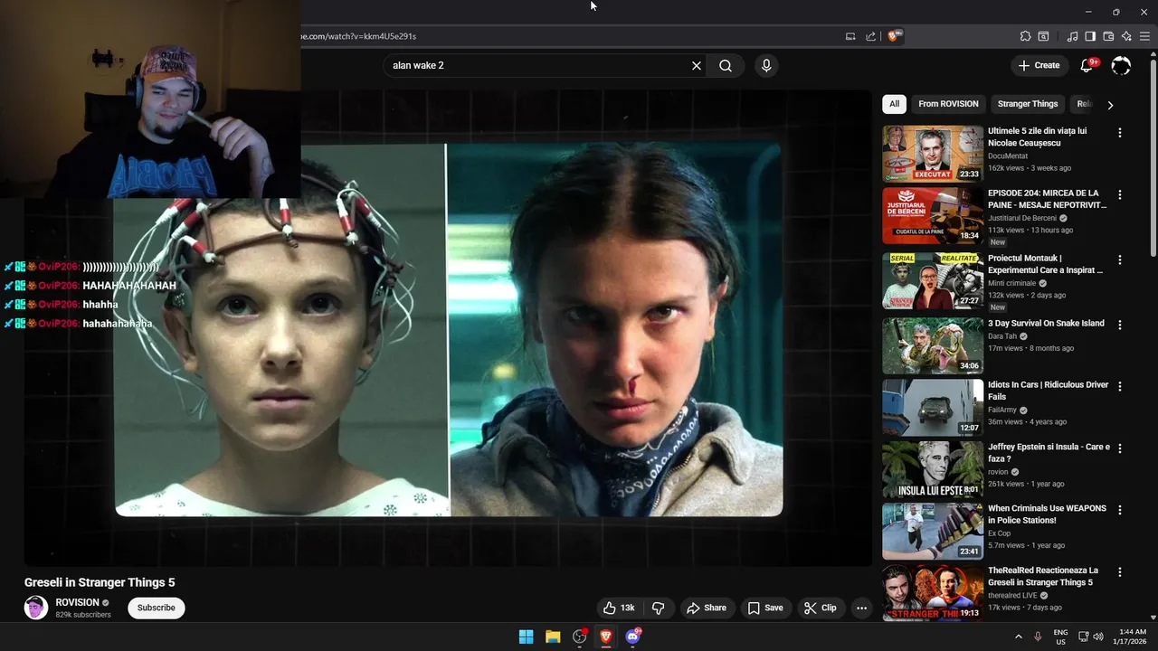Open Discord from taskbar

pyautogui.click(x=633, y=637)
